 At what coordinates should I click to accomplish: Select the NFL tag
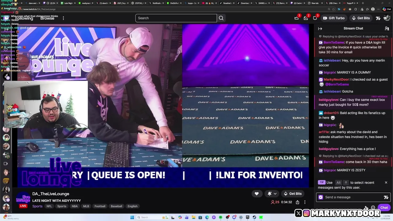(49, 206)
